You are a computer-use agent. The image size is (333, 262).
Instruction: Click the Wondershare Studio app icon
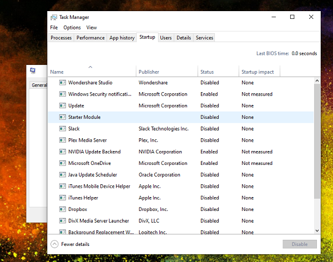[x=62, y=83]
